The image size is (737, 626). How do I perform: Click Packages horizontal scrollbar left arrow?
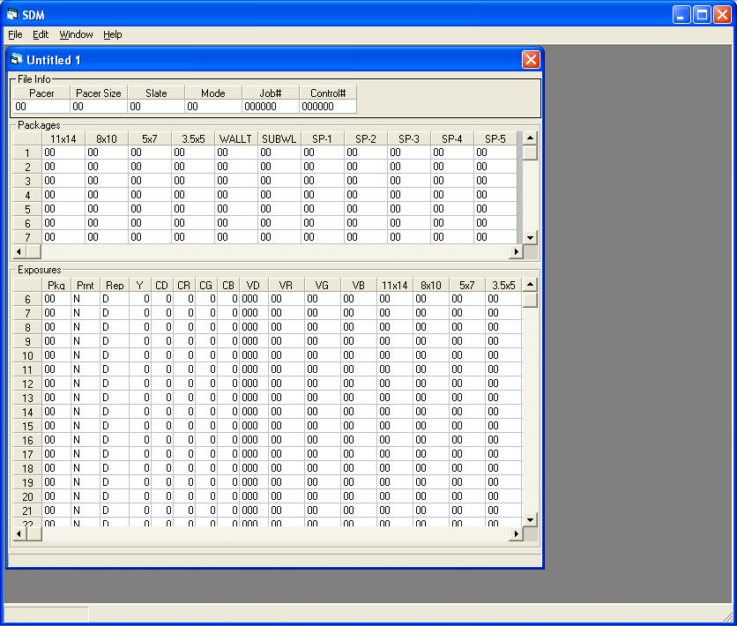tap(19, 252)
